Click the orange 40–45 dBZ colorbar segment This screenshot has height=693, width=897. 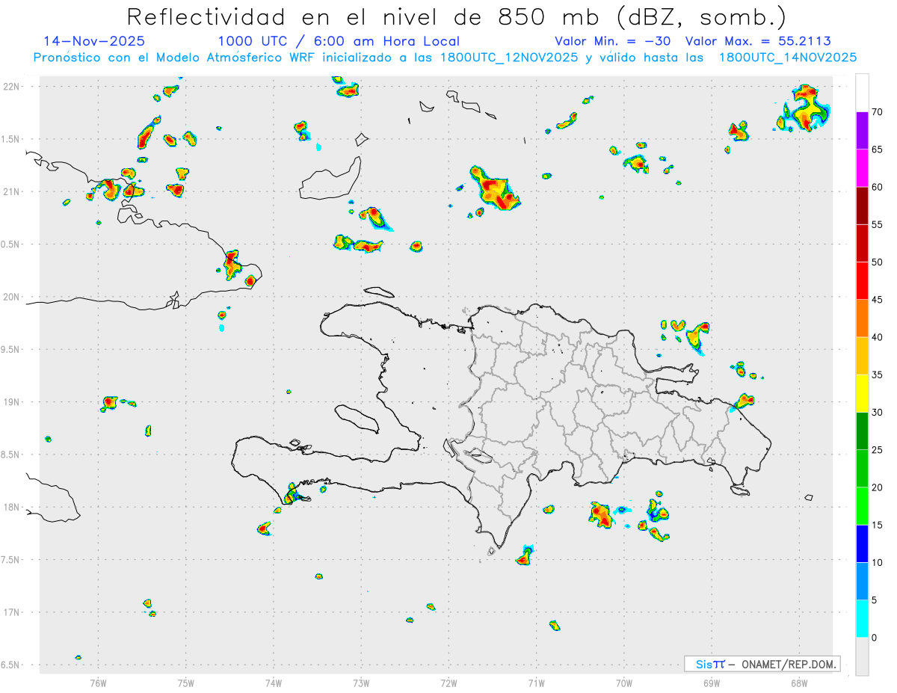click(862, 318)
